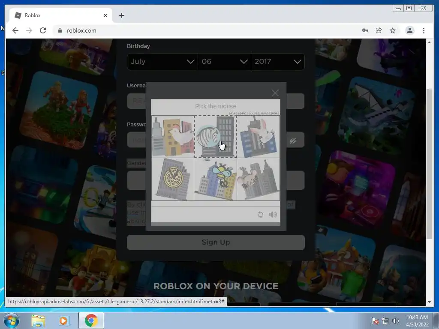439x329 pixels.
Task: Go back to the previous page
Action: click(x=15, y=30)
